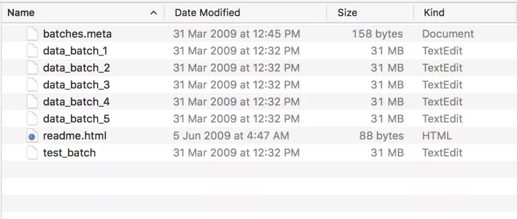The width and height of the screenshot is (517, 219).
Task: Select the data_batch_3 file icon
Action: pos(32,85)
